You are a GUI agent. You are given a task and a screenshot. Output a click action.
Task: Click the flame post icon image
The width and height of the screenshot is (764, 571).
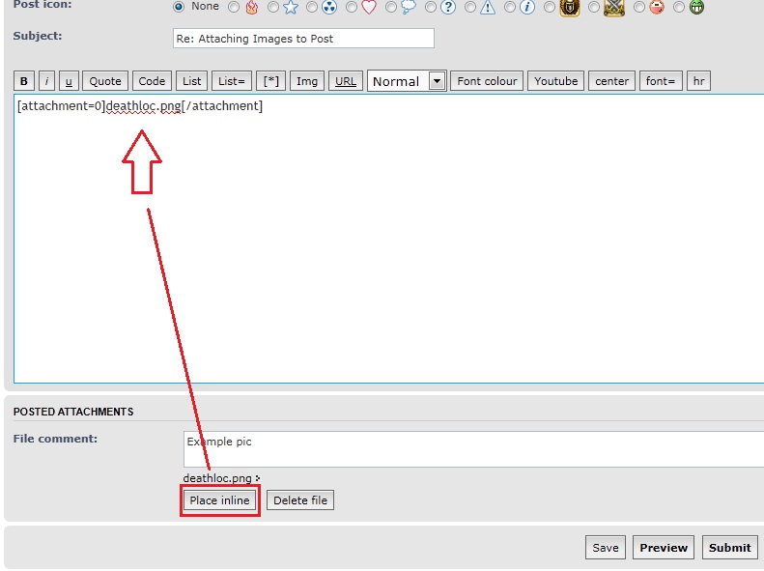tap(252, 7)
